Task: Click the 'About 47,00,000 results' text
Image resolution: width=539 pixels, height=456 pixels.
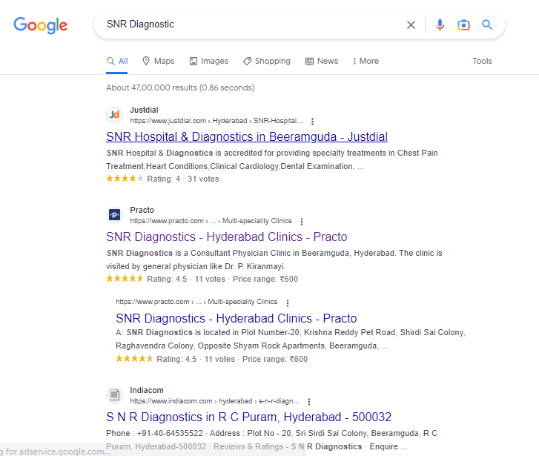Action: pos(180,87)
